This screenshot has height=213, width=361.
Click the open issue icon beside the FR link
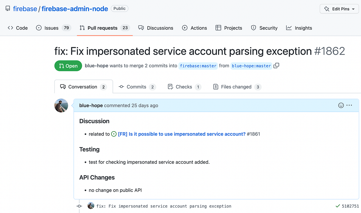(114, 134)
